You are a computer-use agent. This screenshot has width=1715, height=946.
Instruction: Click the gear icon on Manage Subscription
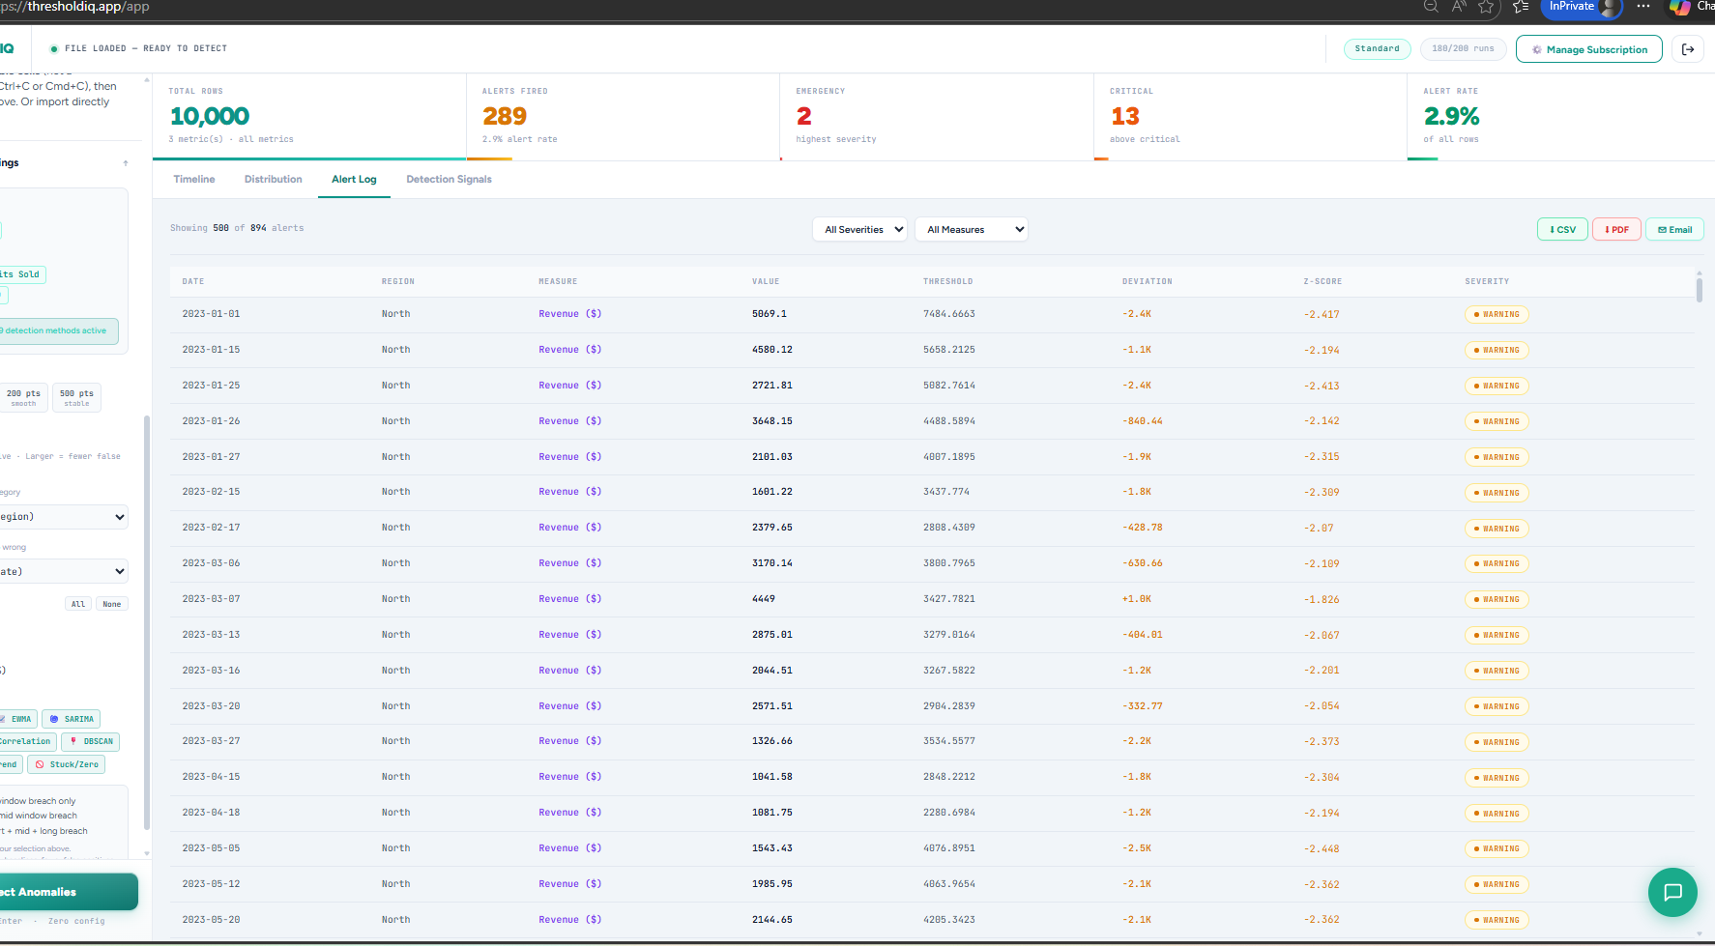click(x=1537, y=48)
